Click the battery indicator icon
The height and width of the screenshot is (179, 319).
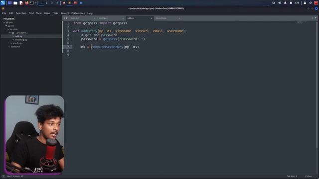pos(291,3)
